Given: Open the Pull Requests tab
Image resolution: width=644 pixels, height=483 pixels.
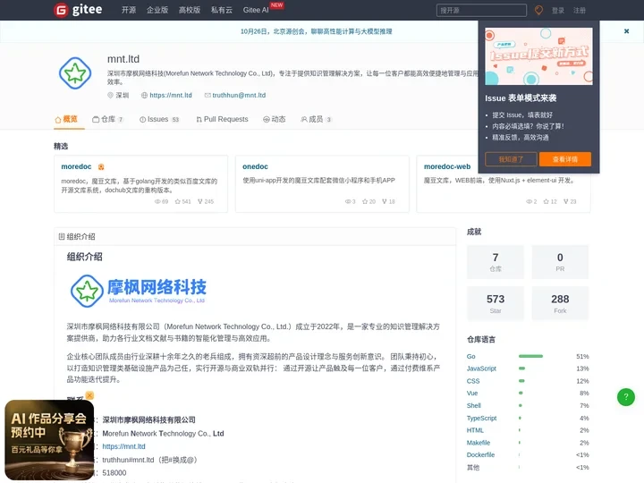Looking at the screenshot, I should [222, 119].
